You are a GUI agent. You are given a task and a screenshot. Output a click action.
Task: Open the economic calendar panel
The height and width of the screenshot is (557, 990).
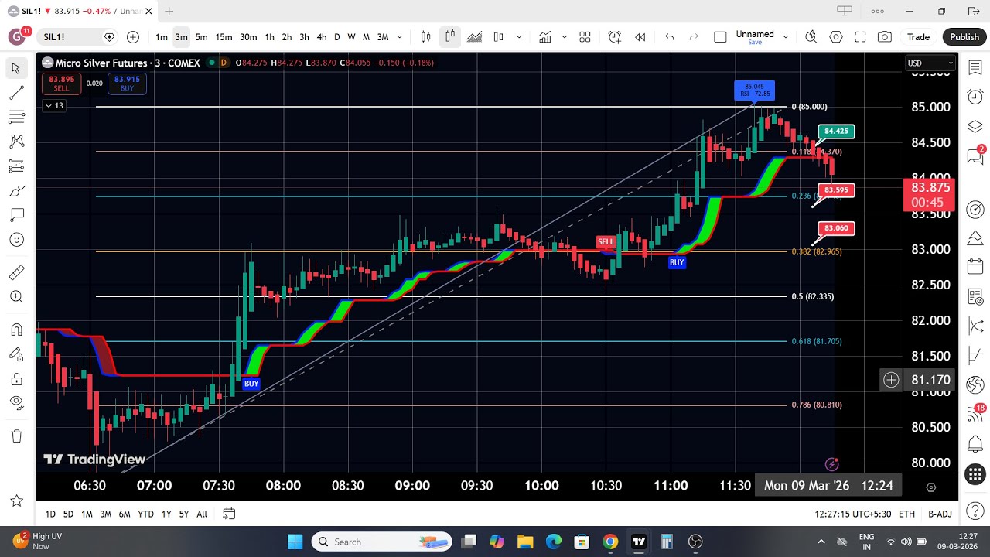tap(975, 267)
